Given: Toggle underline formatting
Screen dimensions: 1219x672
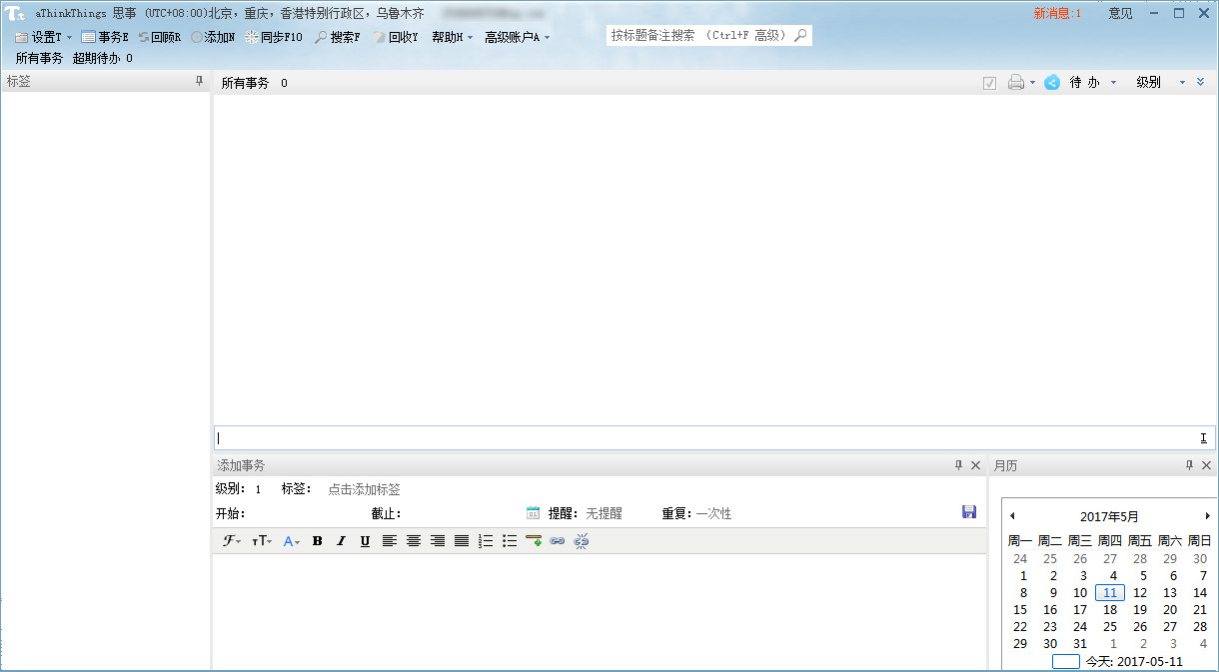Looking at the screenshot, I should click(x=365, y=541).
